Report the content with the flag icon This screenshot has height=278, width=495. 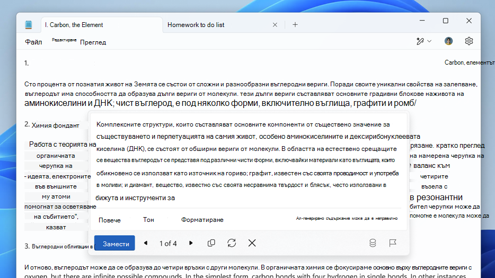[x=393, y=243]
